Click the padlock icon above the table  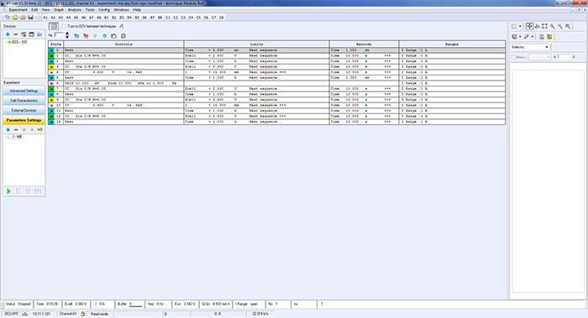(x=123, y=36)
